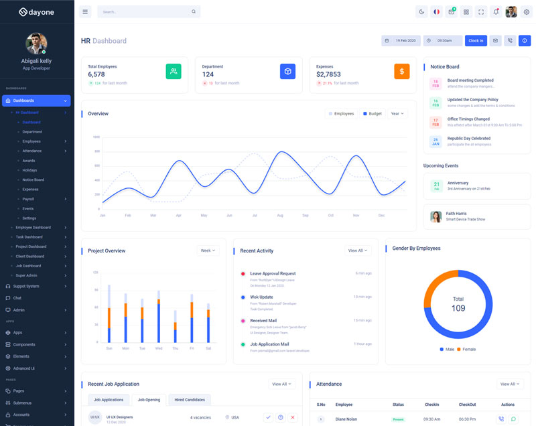Image resolution: width=536 pixels, height=426 pixels.
Task: Reject the UI UX Designers job with red X
Action: (x=293, y=417)
